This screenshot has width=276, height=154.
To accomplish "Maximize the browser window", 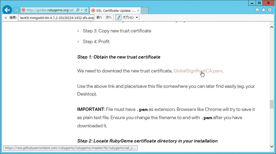I will (259, 3).
